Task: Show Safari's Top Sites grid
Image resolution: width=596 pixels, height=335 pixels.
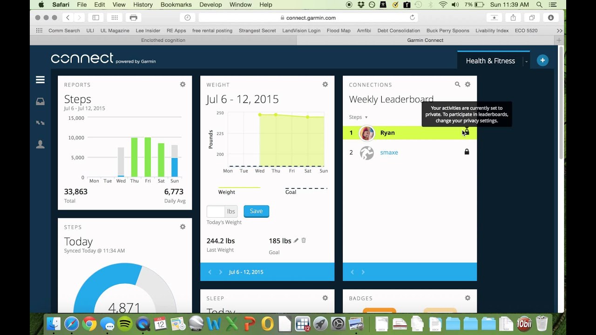Action: (x=115, y=18)
